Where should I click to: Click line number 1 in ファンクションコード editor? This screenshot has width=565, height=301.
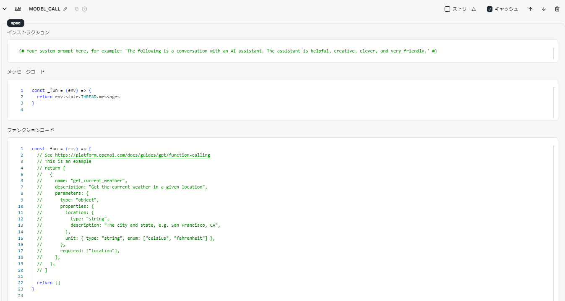22,149
